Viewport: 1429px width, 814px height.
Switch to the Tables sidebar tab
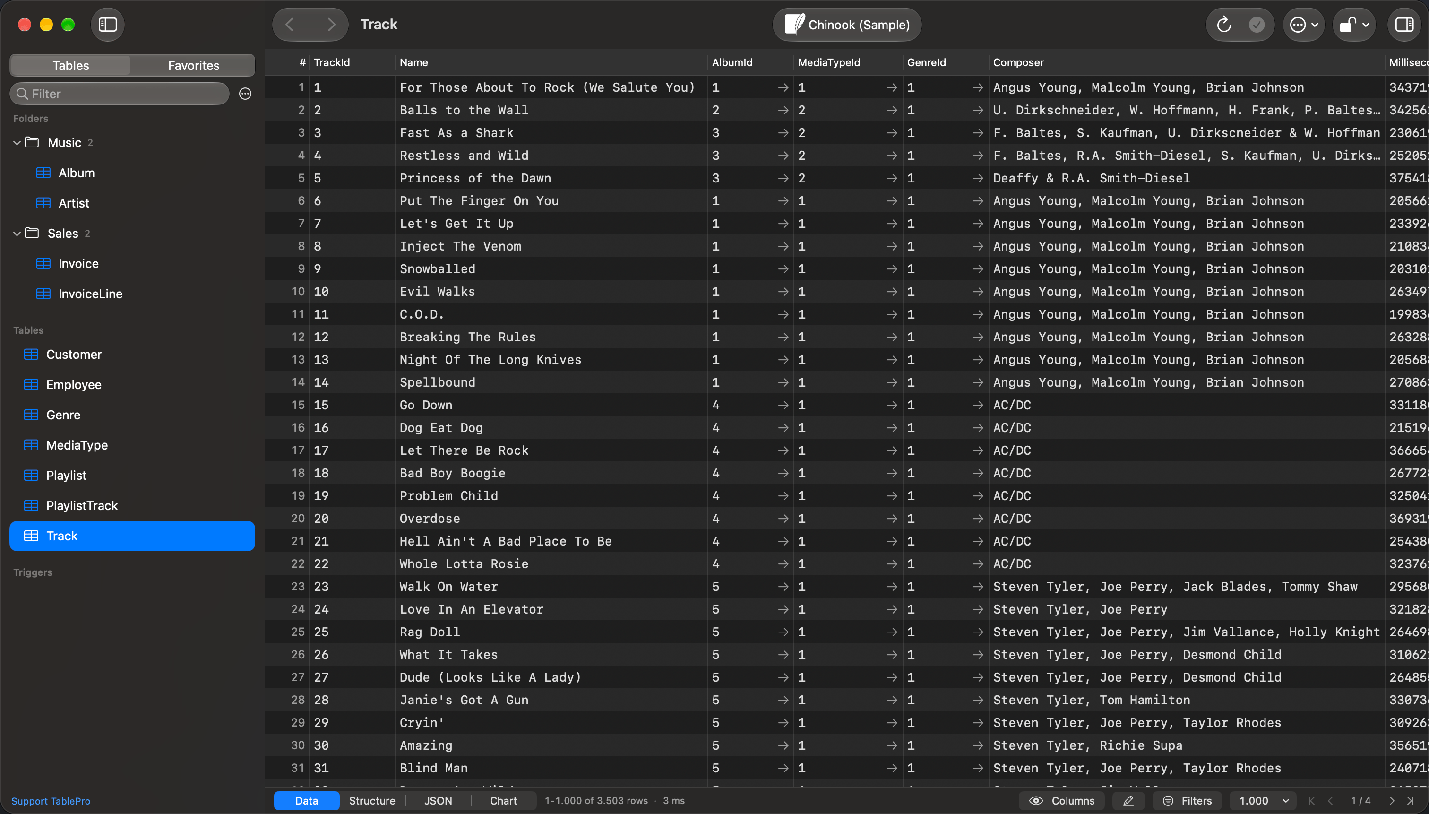click(71, 65)
